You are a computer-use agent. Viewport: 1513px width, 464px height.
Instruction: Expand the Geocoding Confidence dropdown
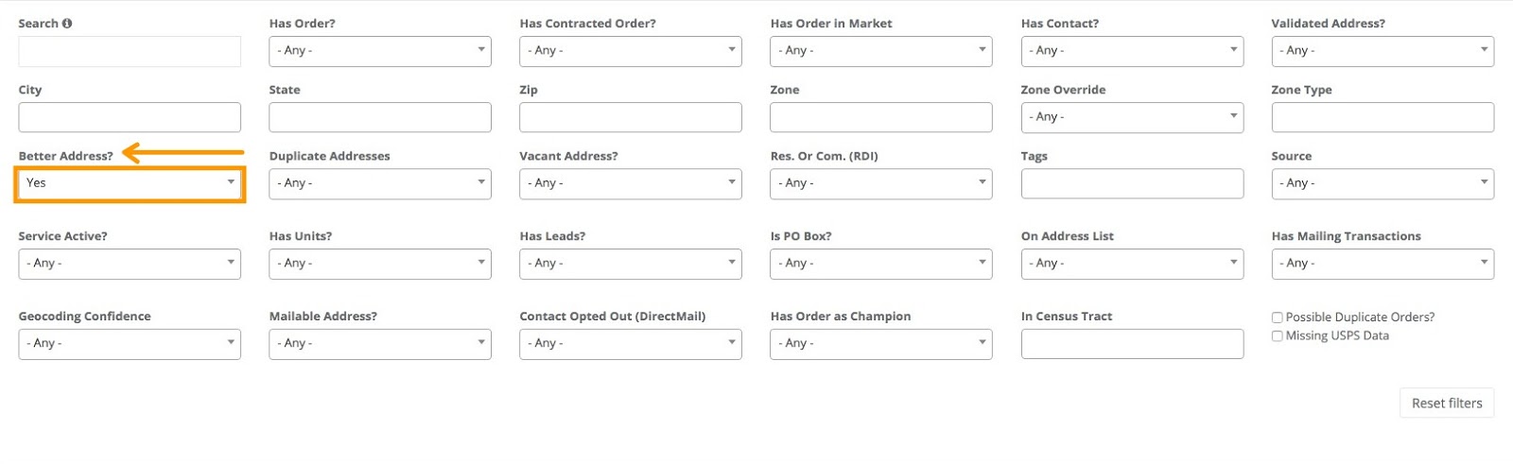(130, 344)
